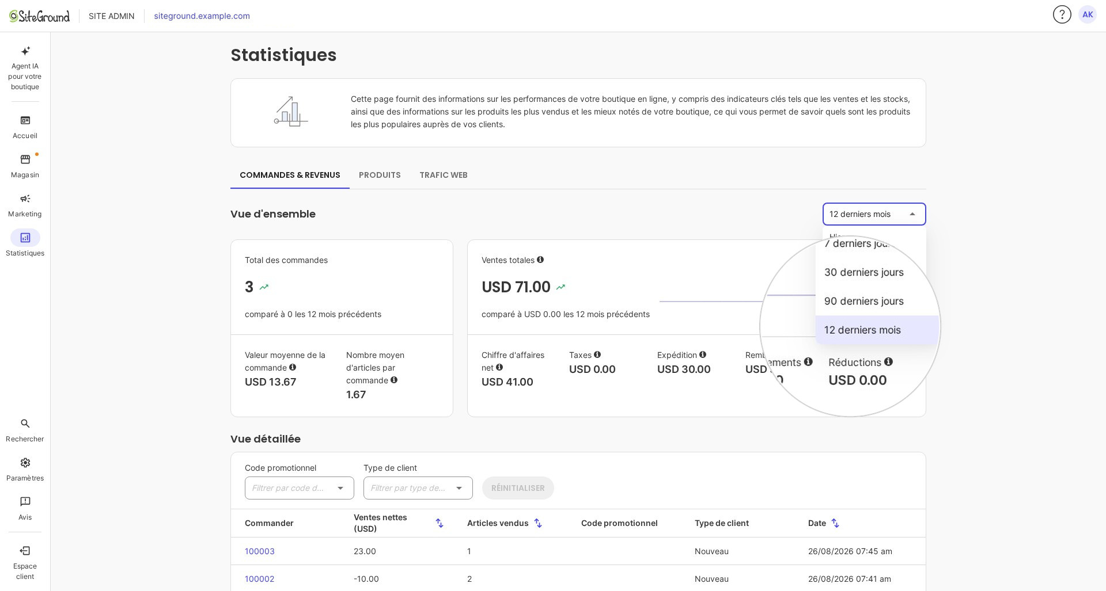Go to Accueil in the sidebar
Image resolution: width=1106 pixels, height=591 pixels.
click(x=25, y=127)
